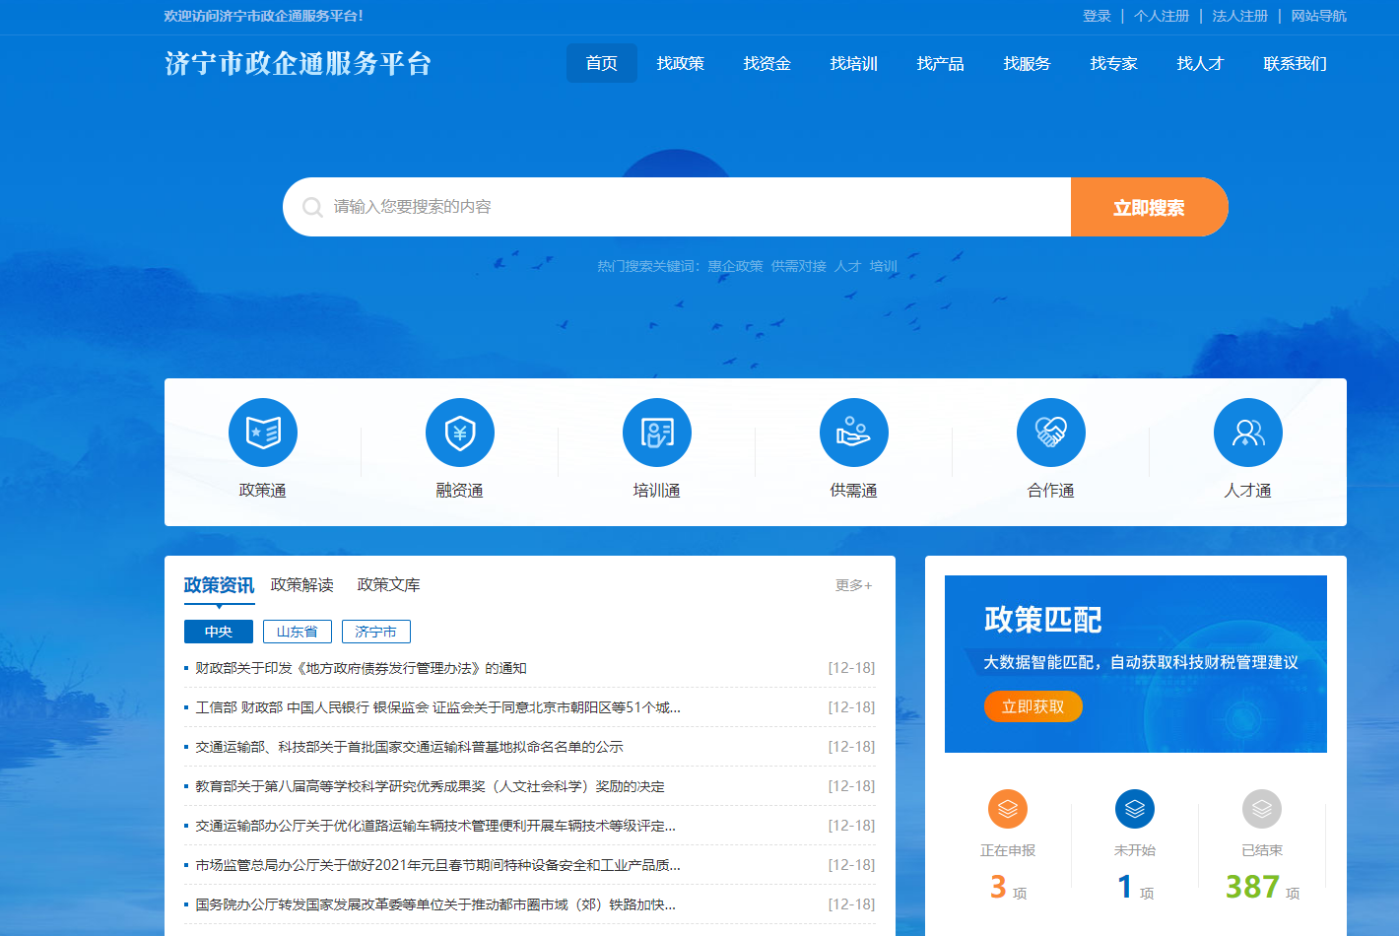Switch to the 政策文库 tab
Screen dimensions: 1399x936
(389, 585)
